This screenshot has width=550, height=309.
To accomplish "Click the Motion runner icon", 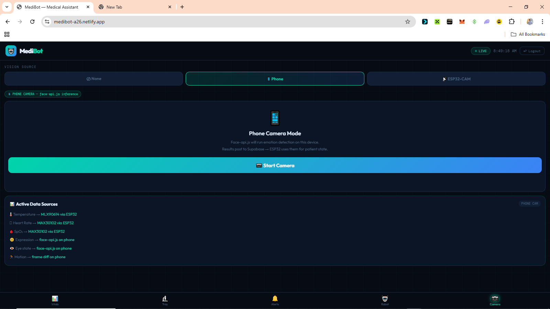I will click(11, 257).
